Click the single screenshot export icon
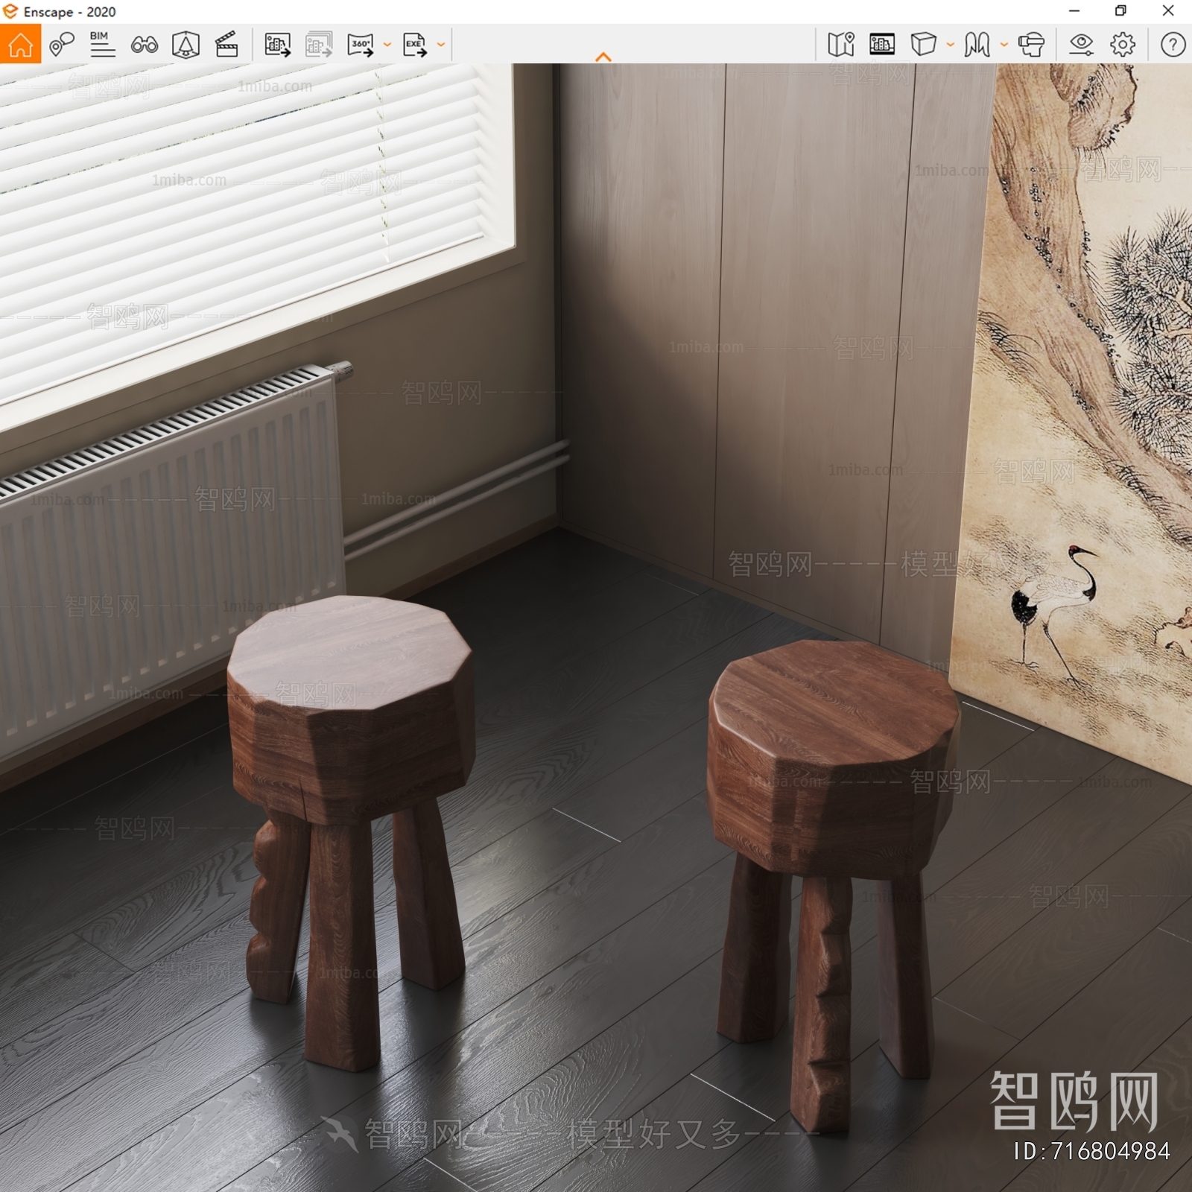Screen dimensions: 1192x1192 coord(277,45)
